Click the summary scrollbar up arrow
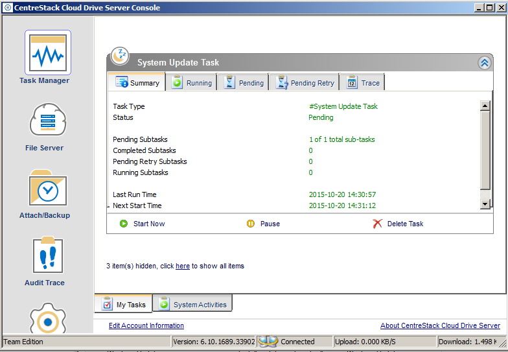This screenshot has width=508, height=352. coord(485,106)
